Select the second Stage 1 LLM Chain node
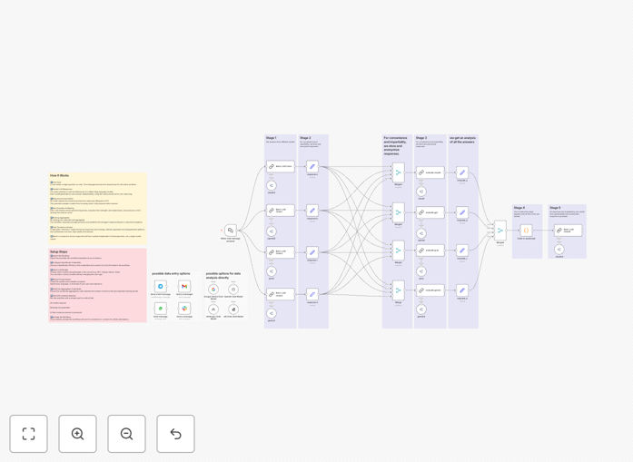The height and width of the screenshot is (462, 633). tap(280, 211)
